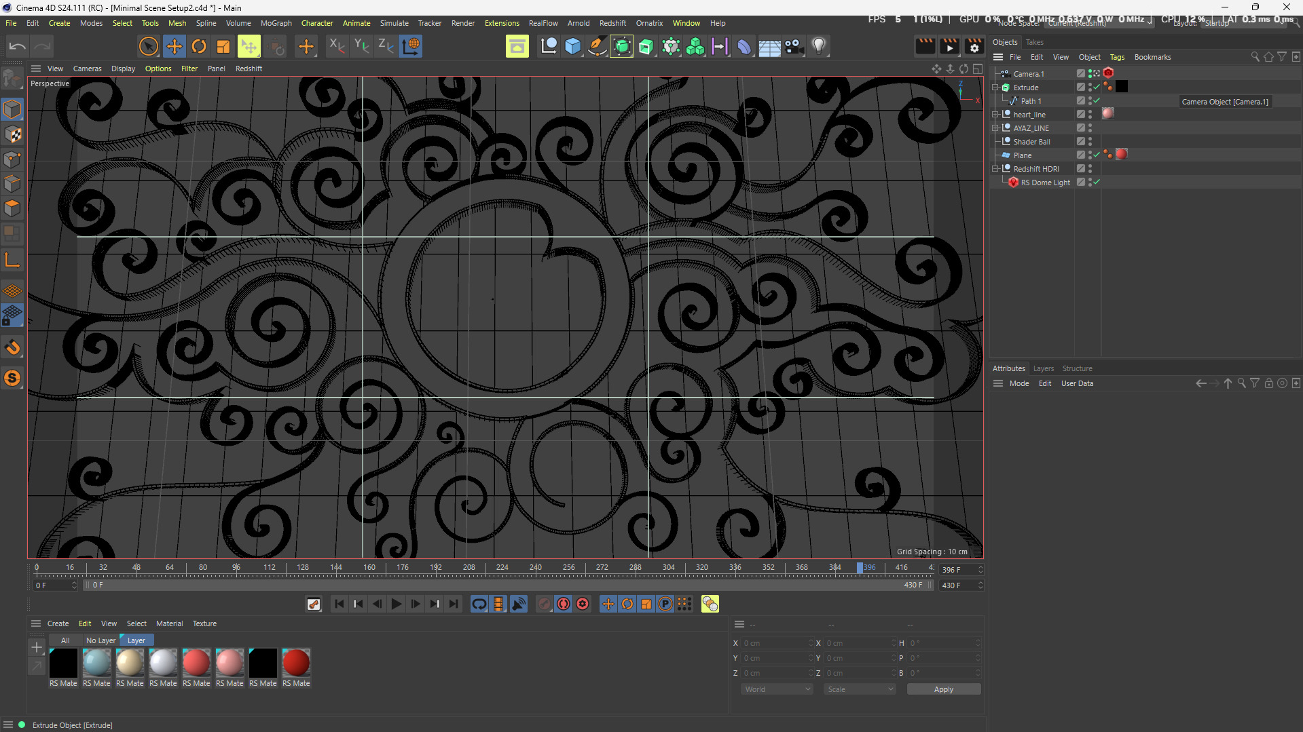Enable the Axis mode icon
1303x732 pixels.
coord(12,261)
